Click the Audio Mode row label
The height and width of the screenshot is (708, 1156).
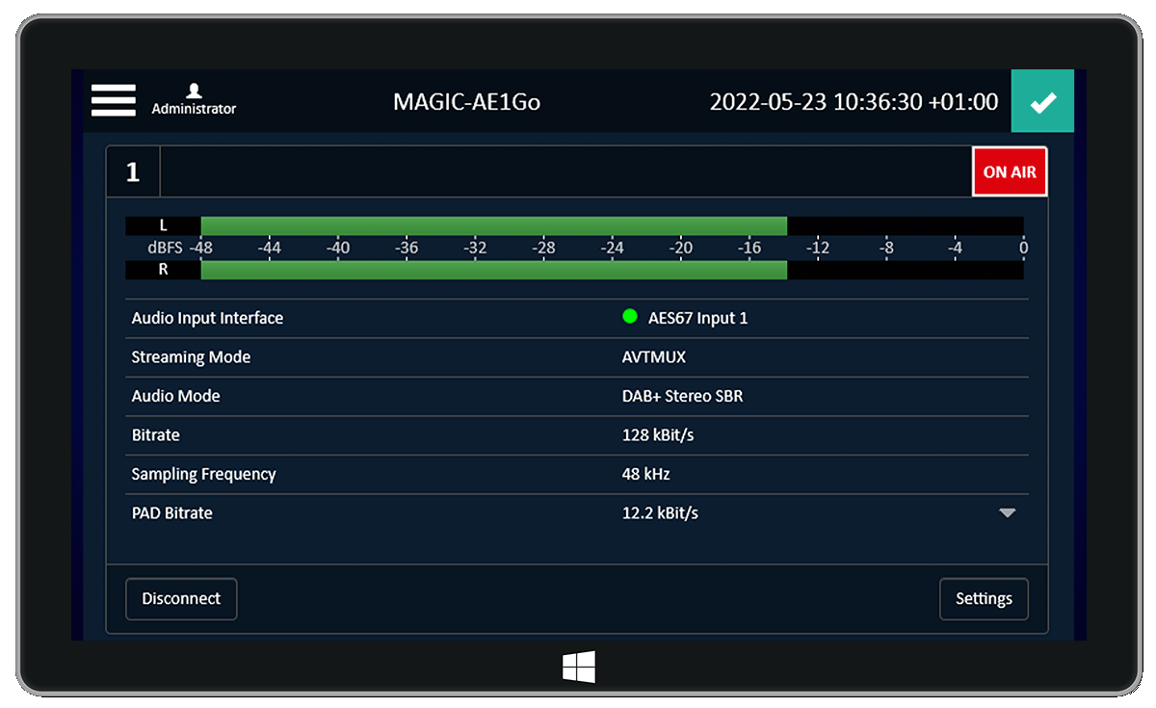[175, 396]
